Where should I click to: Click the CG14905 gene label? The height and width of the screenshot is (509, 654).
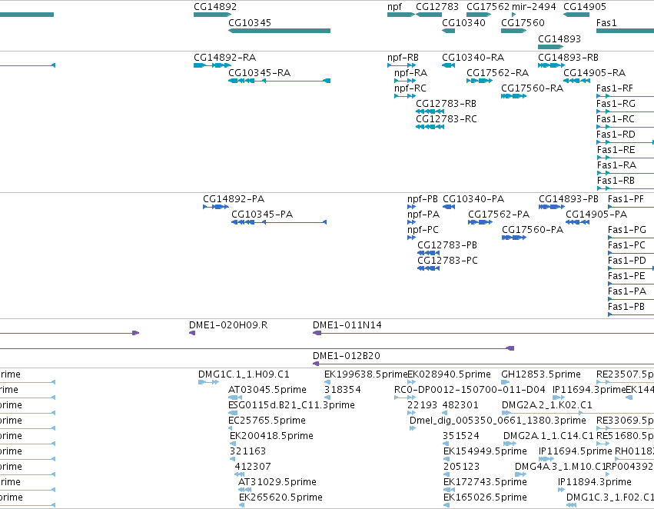(x=584, y=7)
